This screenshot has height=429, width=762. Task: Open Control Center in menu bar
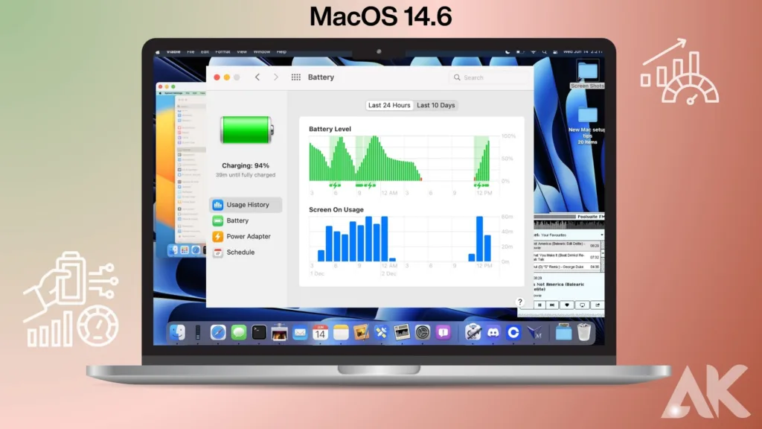tap(555, 51)
